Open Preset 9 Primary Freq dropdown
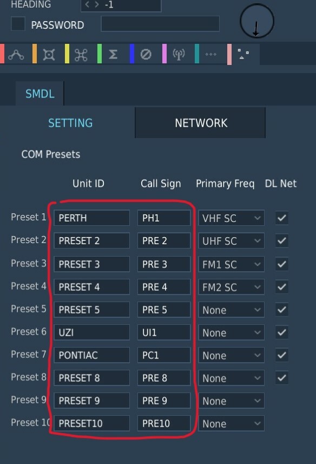 (231, 401)
